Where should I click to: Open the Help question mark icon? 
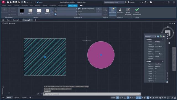(151, 2)
